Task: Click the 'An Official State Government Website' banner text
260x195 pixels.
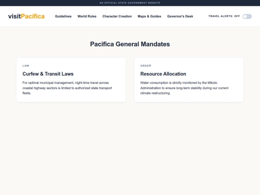Action: (130, 3)
